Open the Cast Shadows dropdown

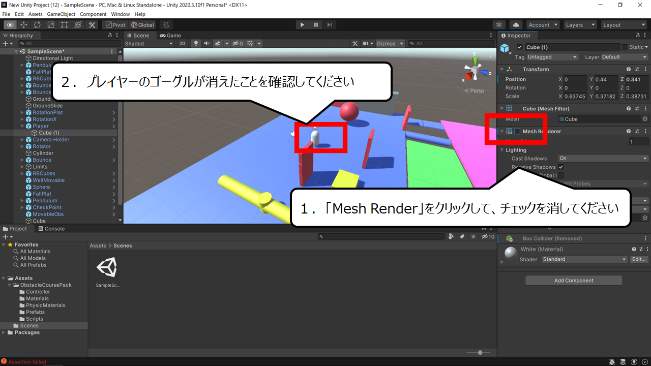[603, 159]
